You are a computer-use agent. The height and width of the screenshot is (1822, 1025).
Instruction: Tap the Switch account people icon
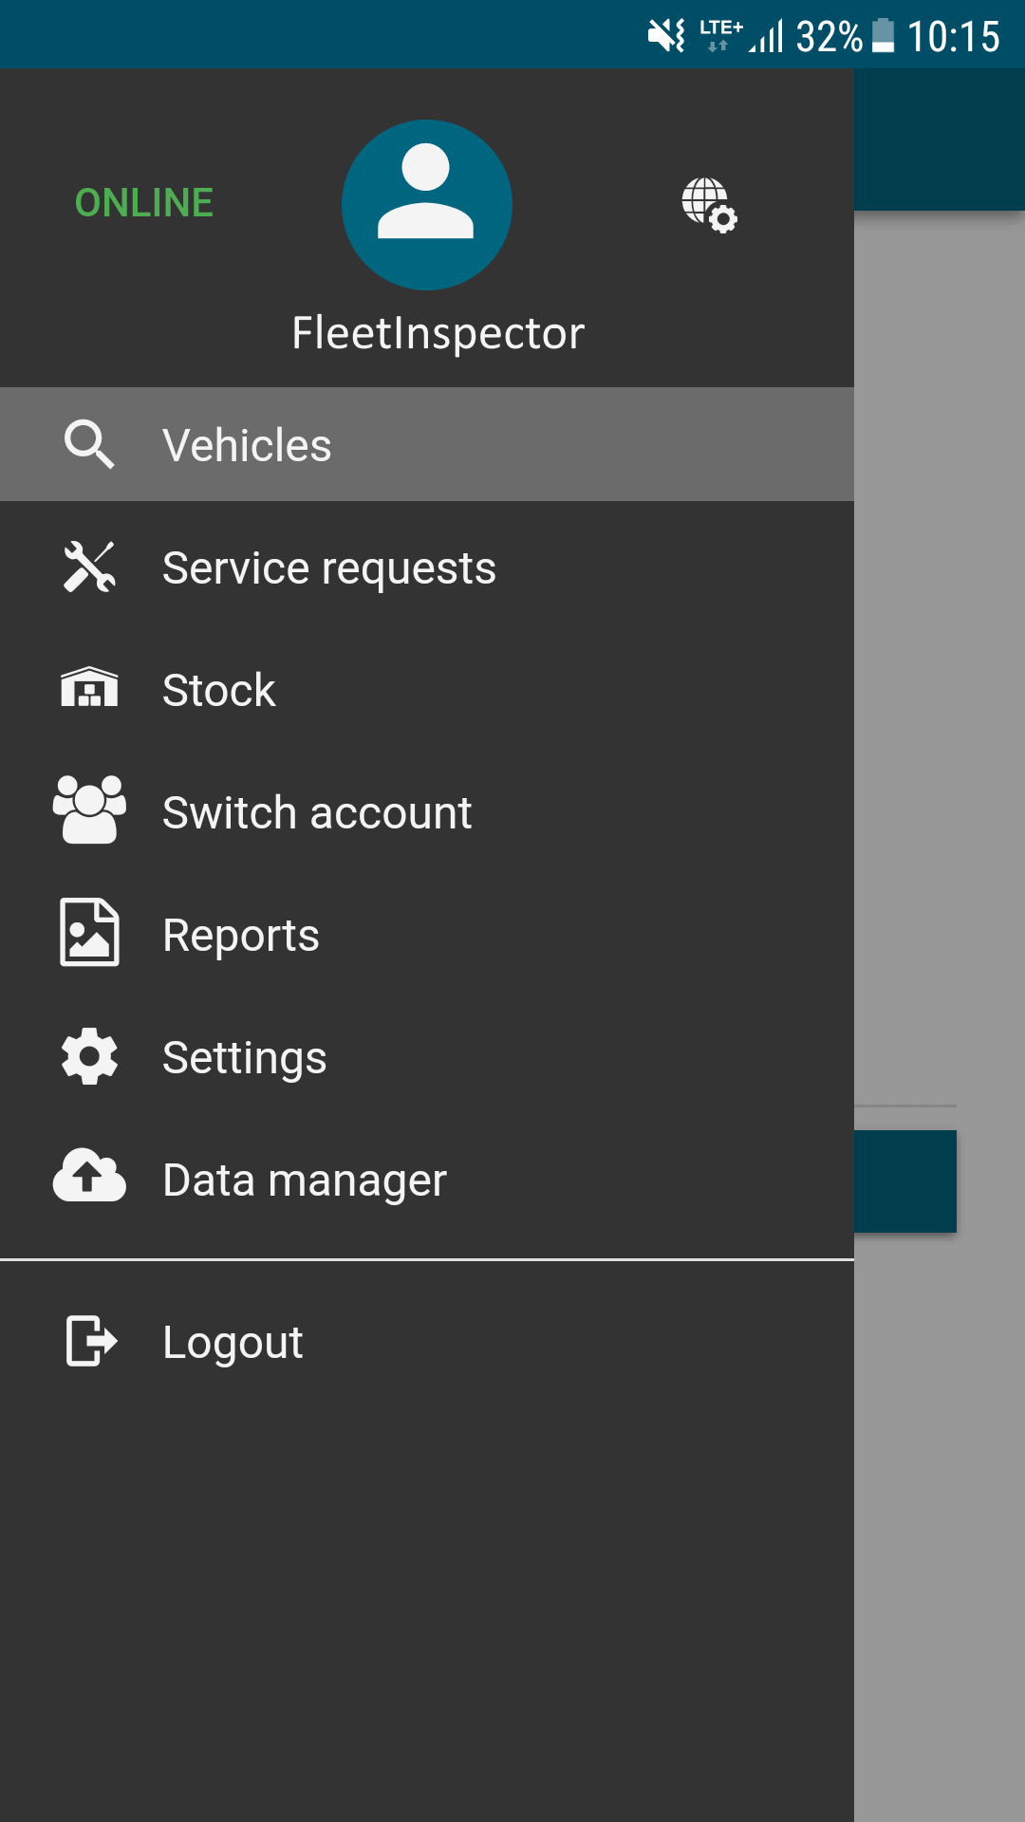[89, 809]
